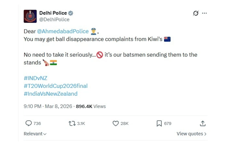Open the Delhi Police display name
The height and width of the screenshot is (146, 227).
[53, 13]
